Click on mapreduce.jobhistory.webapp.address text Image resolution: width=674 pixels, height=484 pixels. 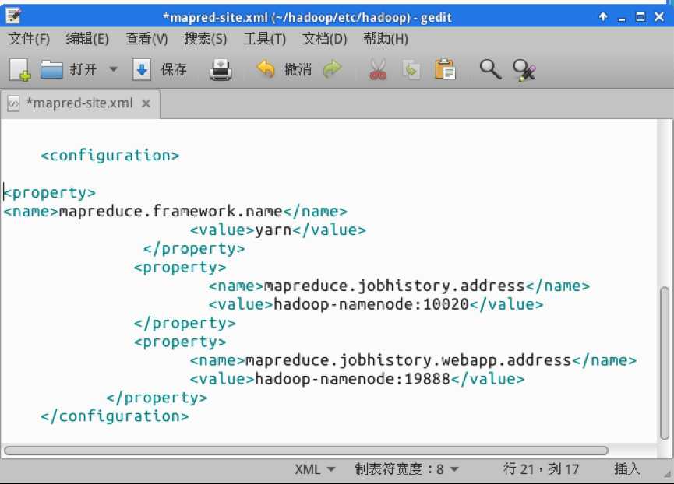pyautogui.click(x=408, y=360)
